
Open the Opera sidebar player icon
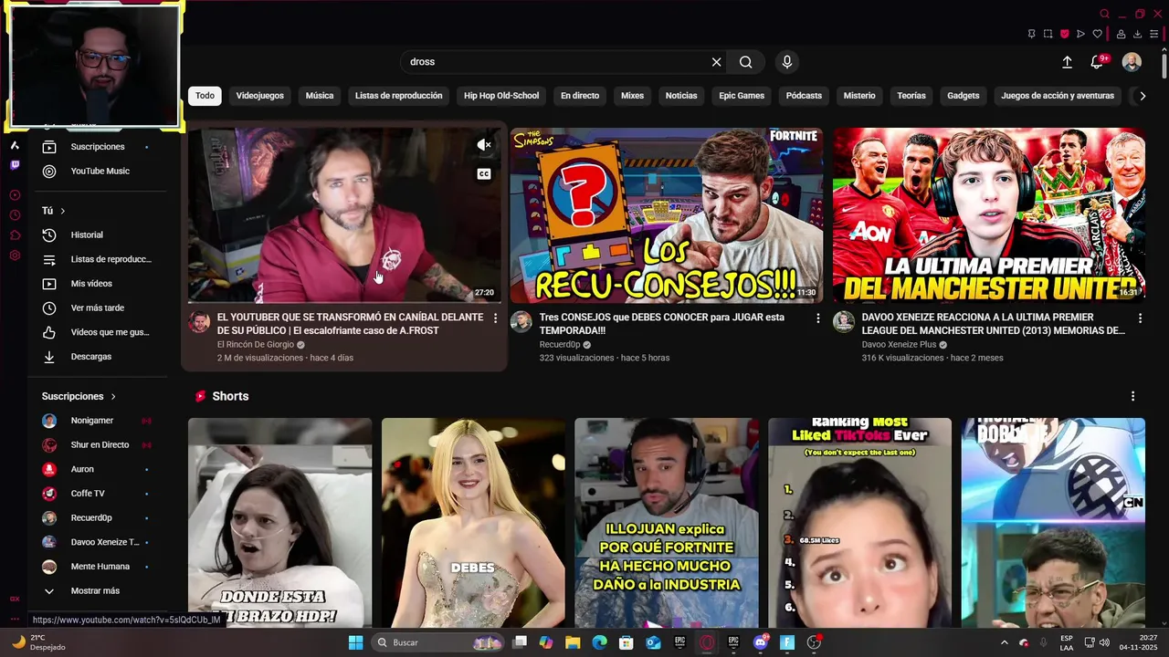click(x=15, y=195)
